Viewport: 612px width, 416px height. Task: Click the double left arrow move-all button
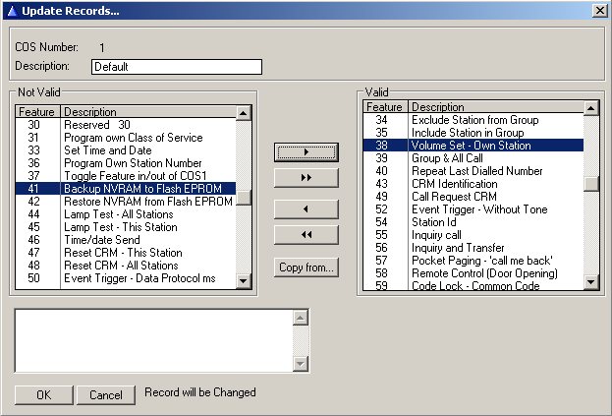[x=306, y=235]
